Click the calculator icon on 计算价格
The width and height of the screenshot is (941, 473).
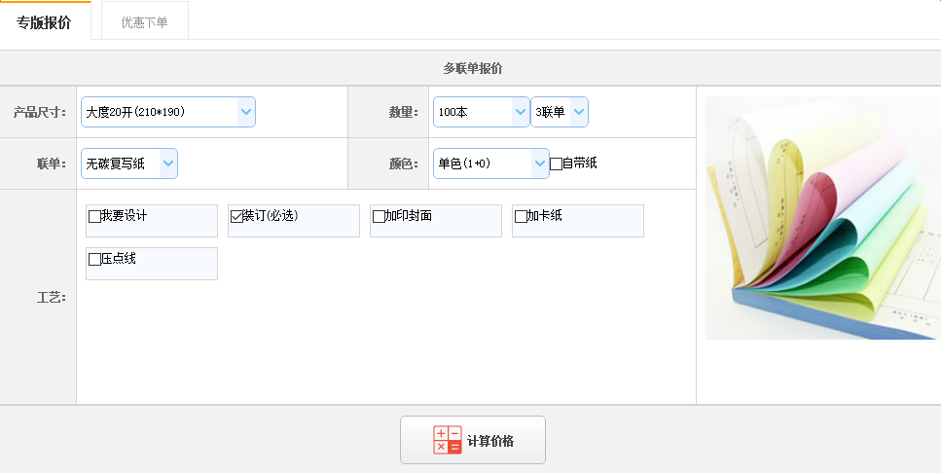(x=448, y=440)
